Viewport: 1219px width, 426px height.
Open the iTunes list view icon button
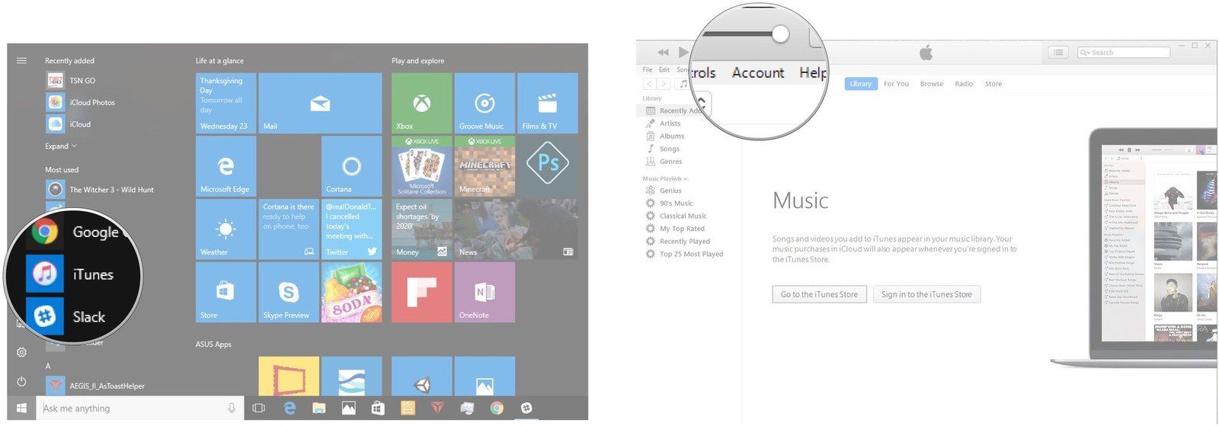1057,53
